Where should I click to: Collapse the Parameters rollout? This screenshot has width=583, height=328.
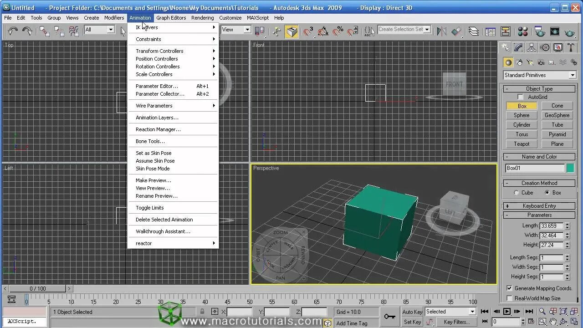coord(539,215)
